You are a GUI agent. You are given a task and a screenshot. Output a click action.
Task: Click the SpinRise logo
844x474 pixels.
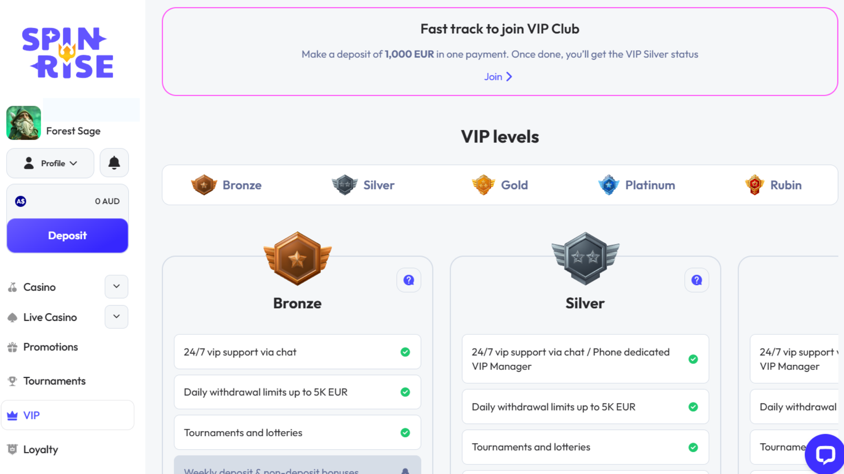(68, 53)
